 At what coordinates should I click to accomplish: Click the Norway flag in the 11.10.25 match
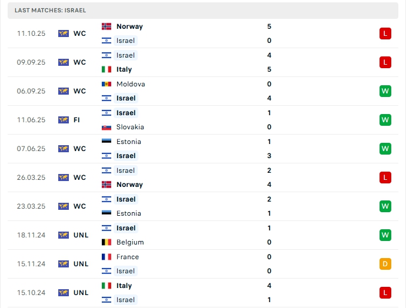[107, 26]
